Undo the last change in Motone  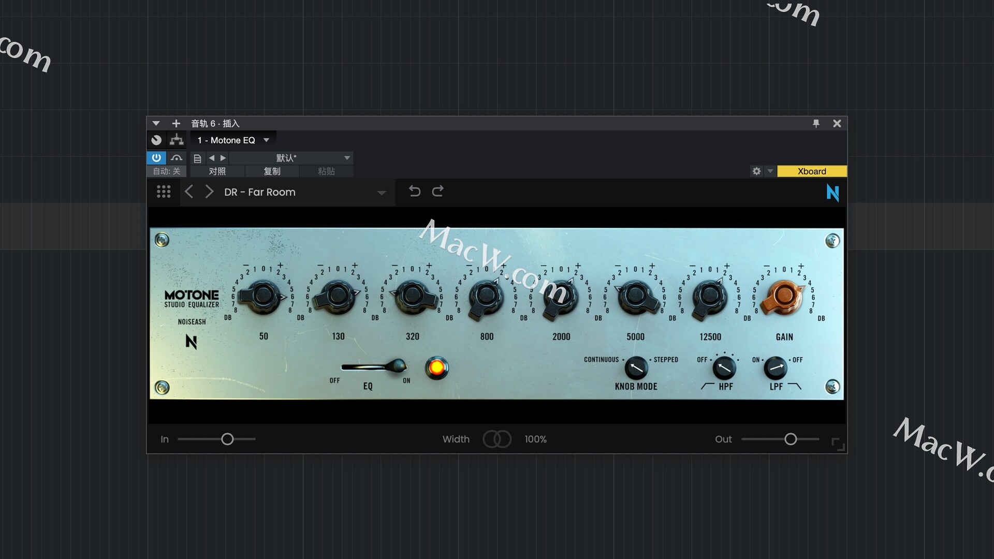point(414,192)
